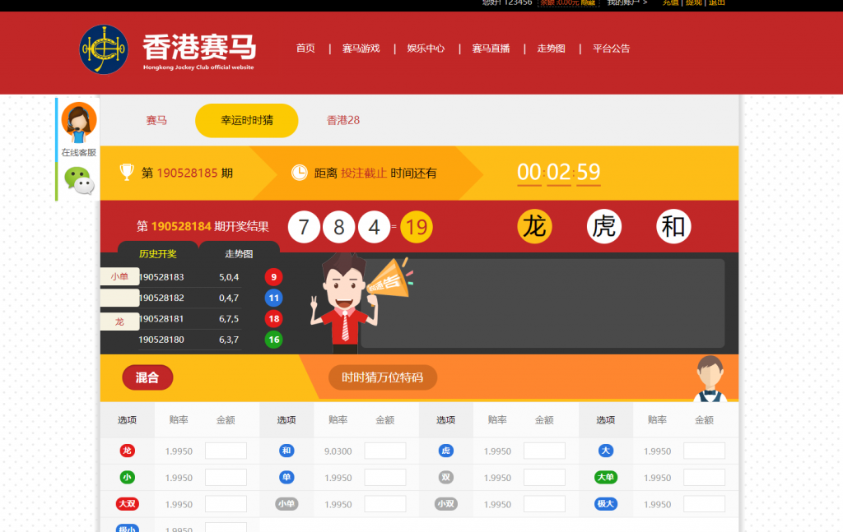Open online customer service avatar icon
Screen dimensions: 843x532
[x=79, y=122]
